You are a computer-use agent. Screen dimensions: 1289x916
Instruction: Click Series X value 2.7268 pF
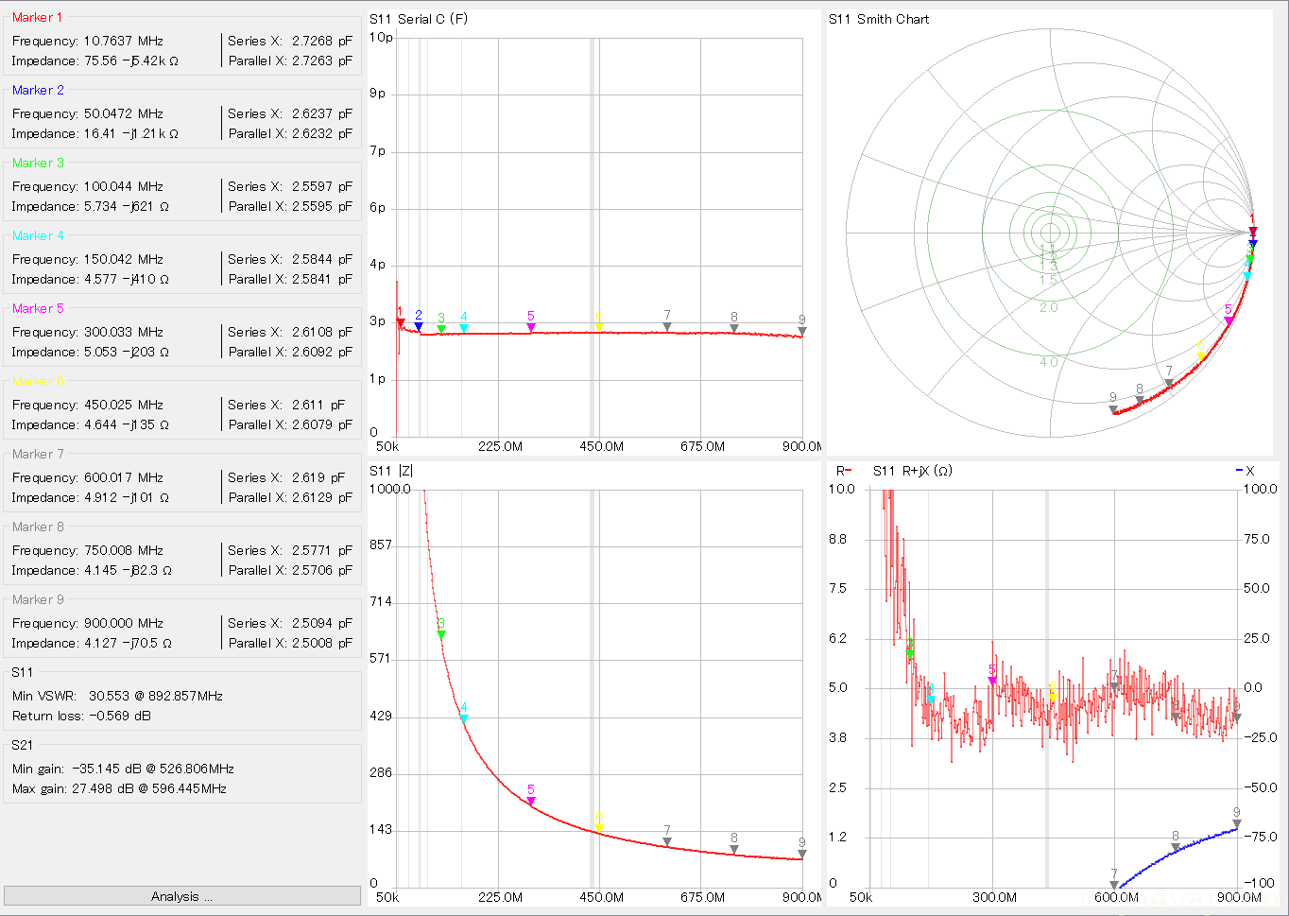tap(321, 41)
